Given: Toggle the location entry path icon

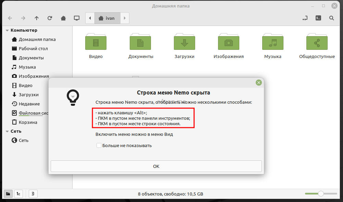Looking at the screenshot, I should click(305, 18).
